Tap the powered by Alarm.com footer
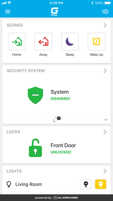The image size is (113, 201). tap(56, 198)
